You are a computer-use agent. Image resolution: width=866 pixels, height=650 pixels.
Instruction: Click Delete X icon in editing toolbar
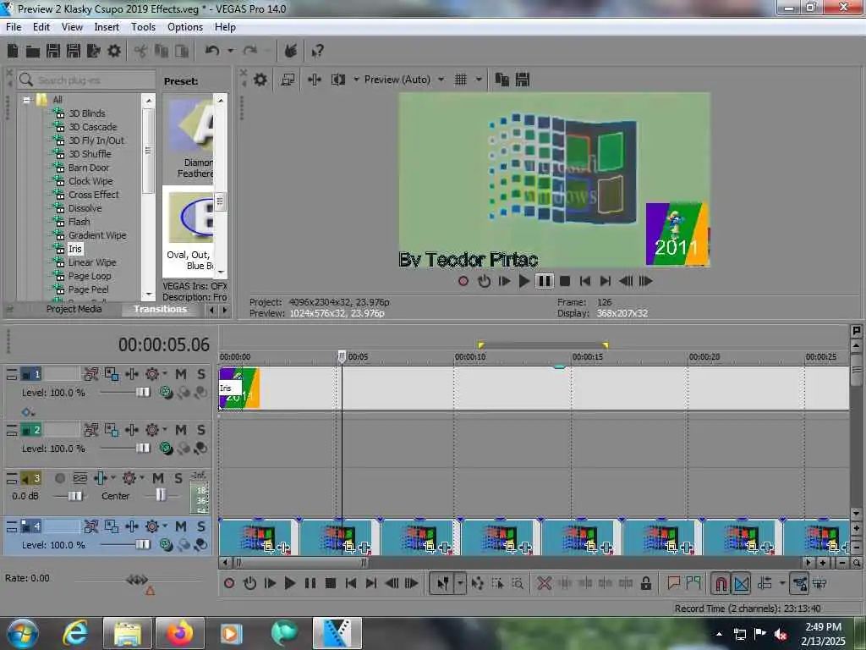pyautogui.click(x=544, y=583)
